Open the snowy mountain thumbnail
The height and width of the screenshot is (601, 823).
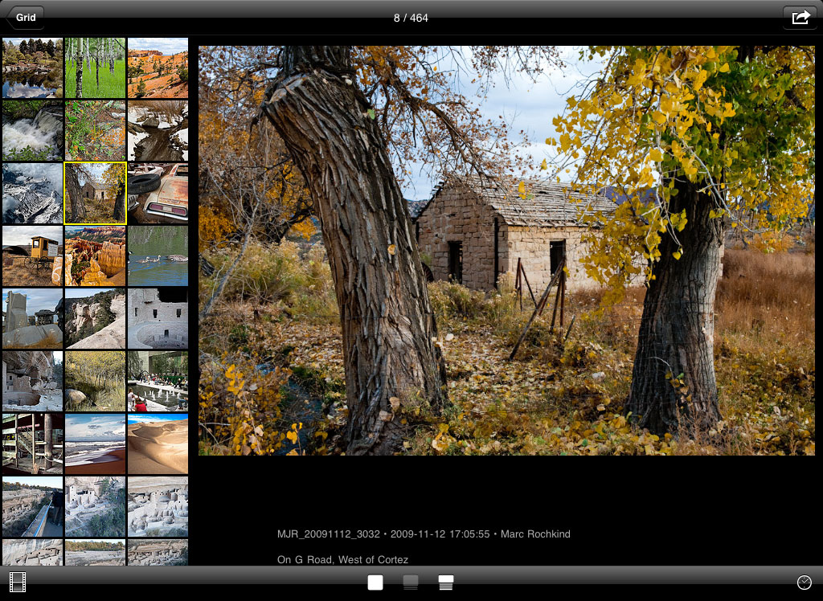[32, 193]
